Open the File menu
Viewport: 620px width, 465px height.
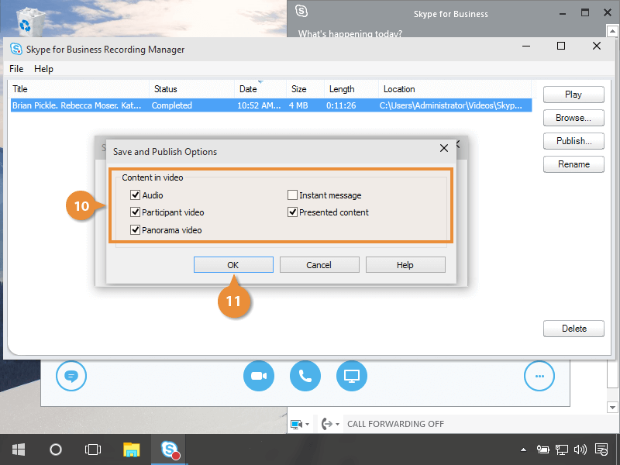click(16, 69)
